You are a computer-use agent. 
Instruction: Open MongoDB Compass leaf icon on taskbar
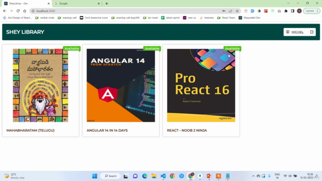tap(200, 176)
